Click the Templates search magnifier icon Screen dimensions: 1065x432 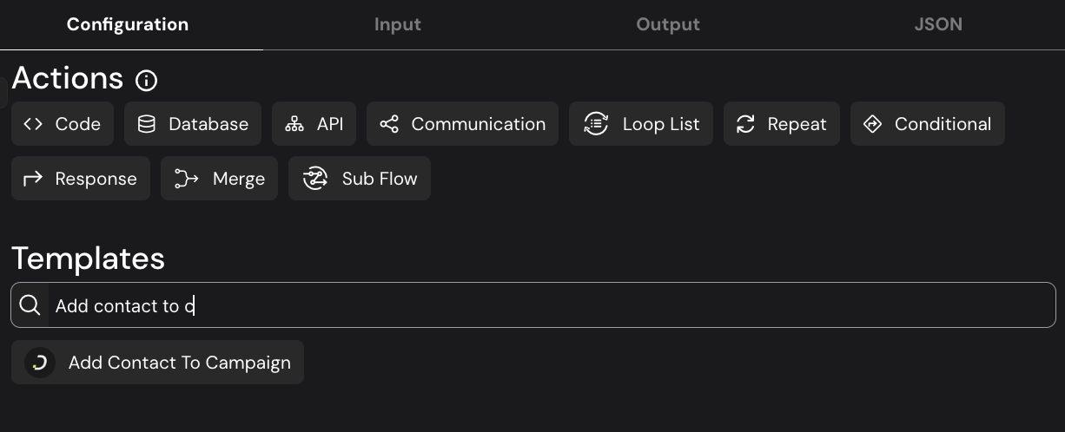pos(30,305)
